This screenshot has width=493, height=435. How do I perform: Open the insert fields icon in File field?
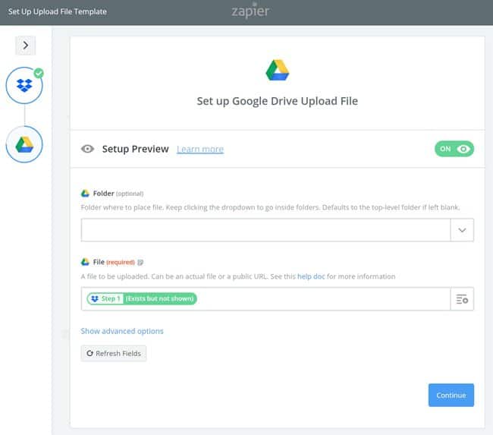(x=462, y=299)
